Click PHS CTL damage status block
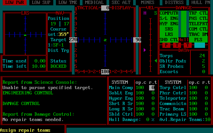The height and width of the screenshot is (133, 213). click(x=198, y=19)
